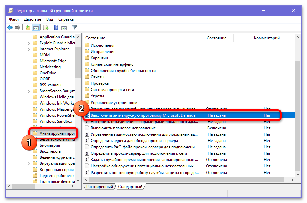Viewport: 307px width, 203px height.
Task: Open the Исправление folder icon
Action: click(87, 52)
